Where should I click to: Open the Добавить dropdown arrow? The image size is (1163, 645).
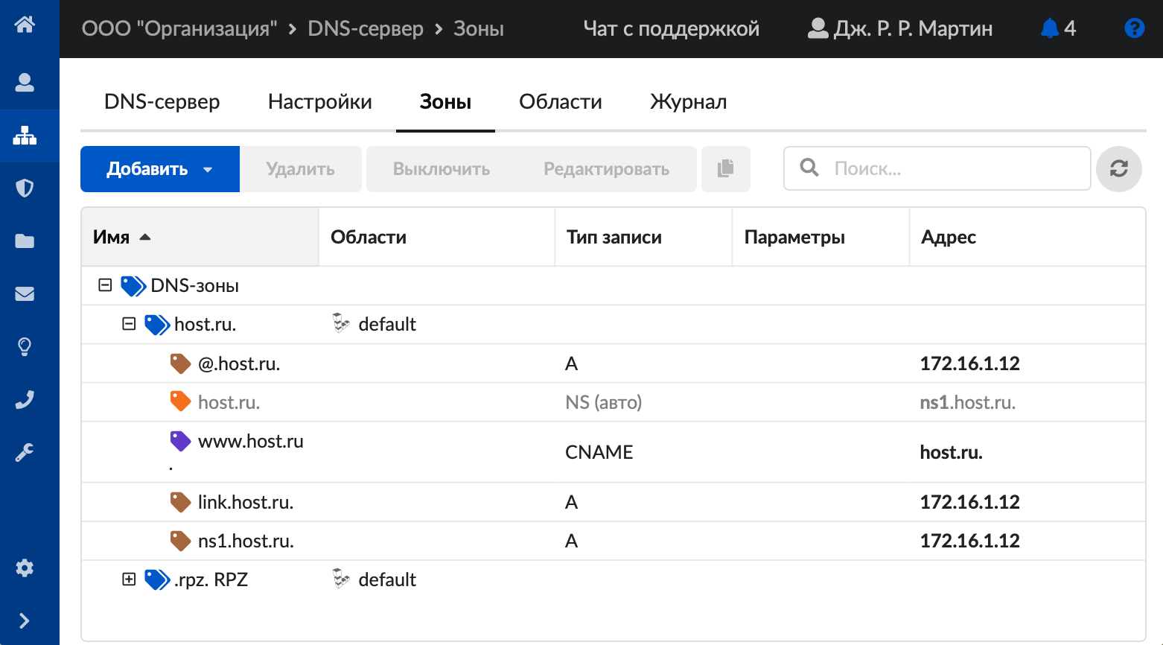point(208,170)
